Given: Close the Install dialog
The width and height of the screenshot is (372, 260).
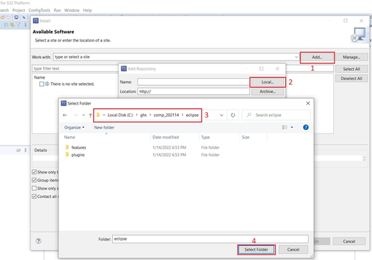Looking at the screenshot, I should 361,21.
